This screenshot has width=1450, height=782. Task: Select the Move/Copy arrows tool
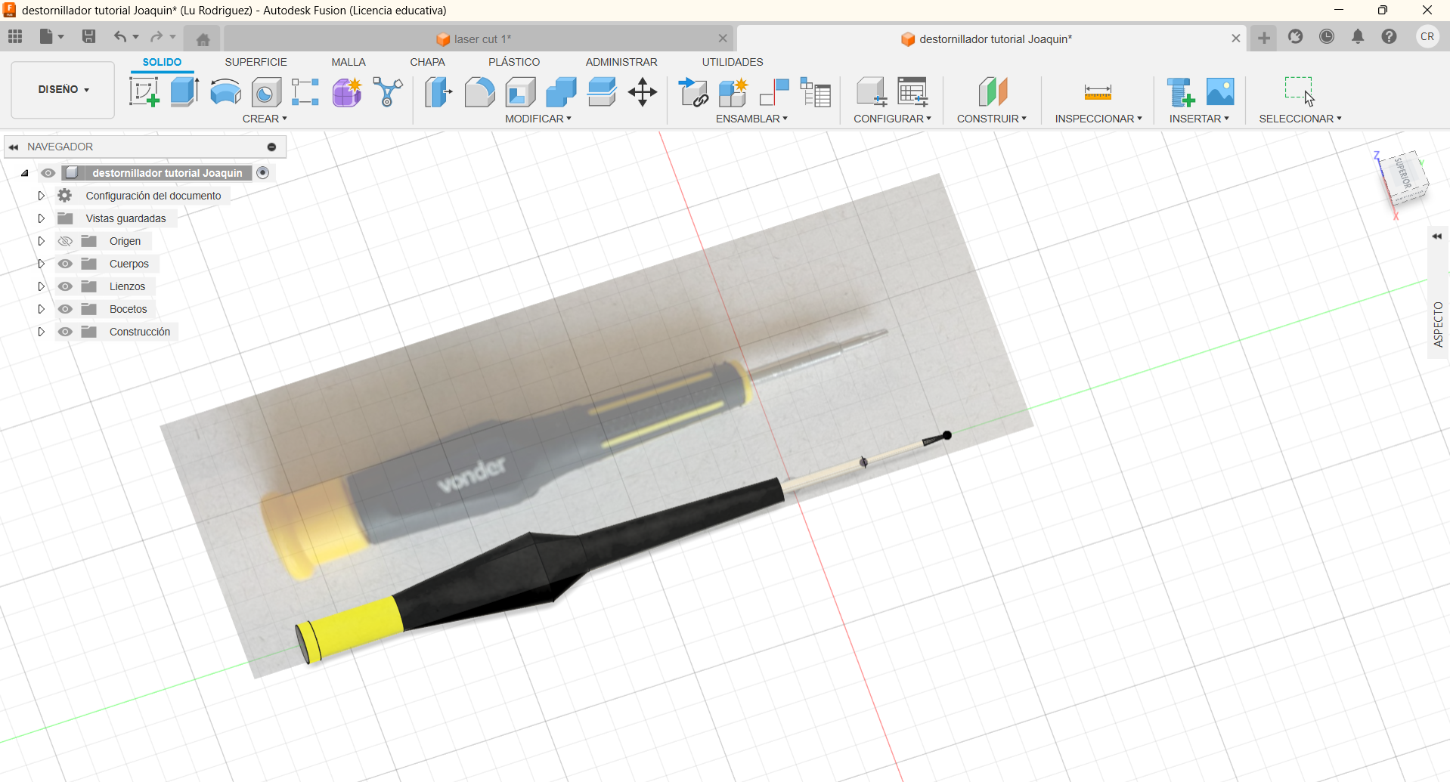642,92
